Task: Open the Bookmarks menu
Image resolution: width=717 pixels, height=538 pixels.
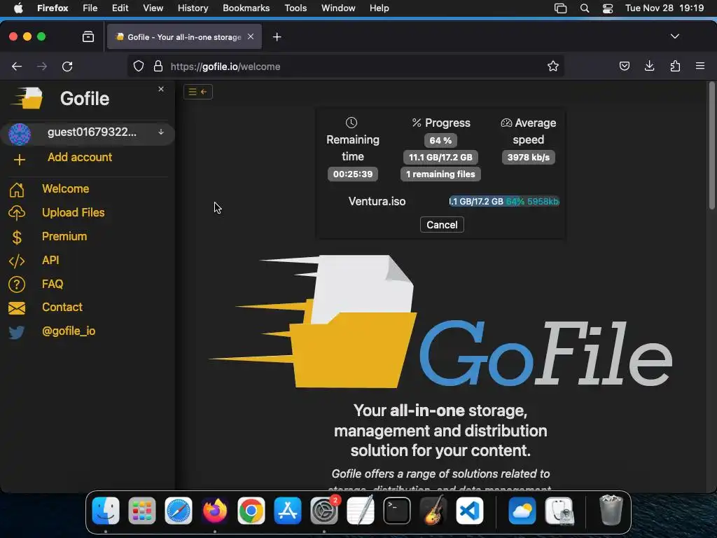Action: click(x=246, y=8)
